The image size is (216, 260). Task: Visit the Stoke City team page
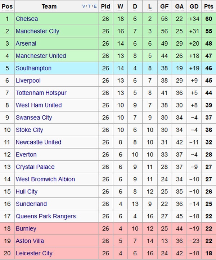(29, 130)
